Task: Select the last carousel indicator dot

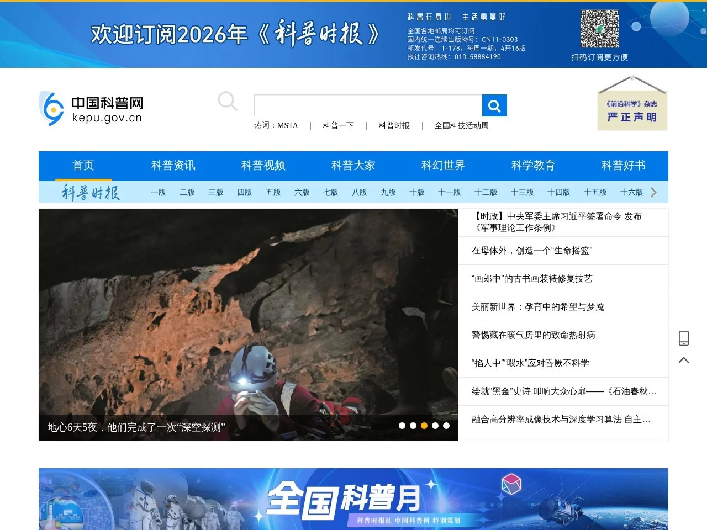Action: 446,426
